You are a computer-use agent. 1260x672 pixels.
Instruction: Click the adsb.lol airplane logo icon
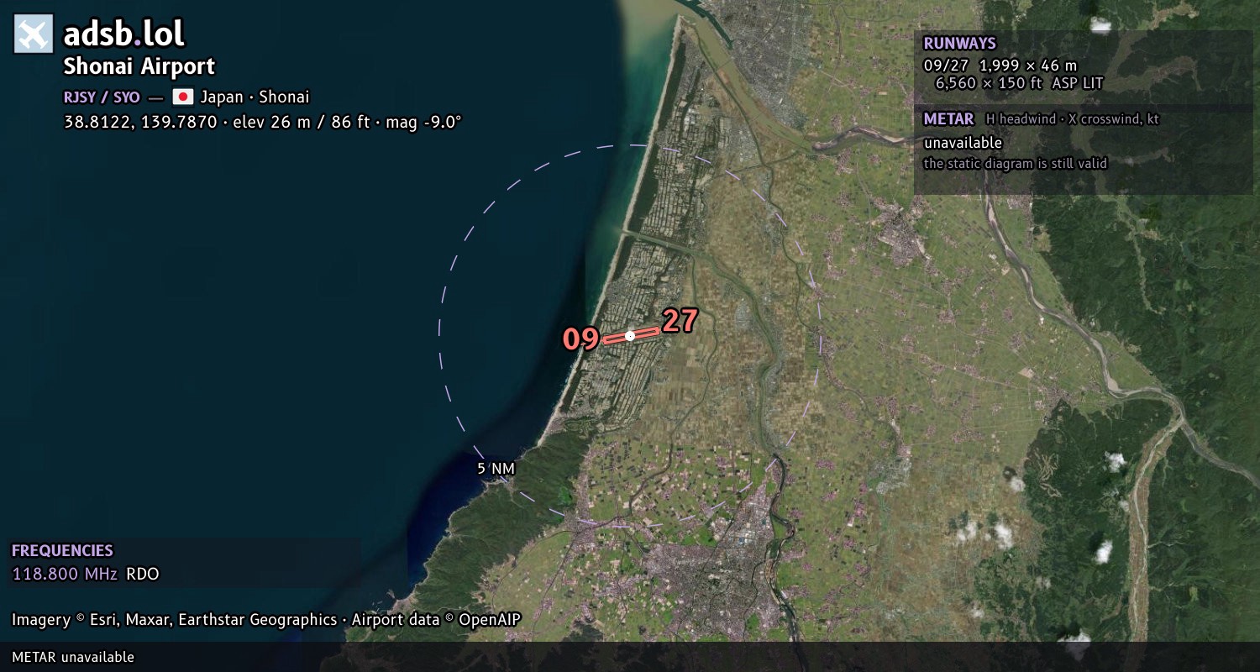(x=34, y=34)
